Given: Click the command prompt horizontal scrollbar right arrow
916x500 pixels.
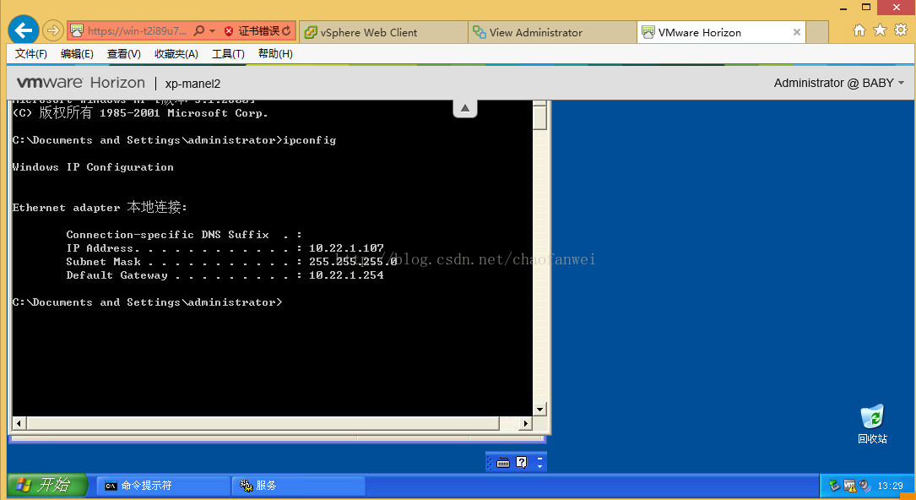Looking at the screenshot, I should click(x=526, y=423).
